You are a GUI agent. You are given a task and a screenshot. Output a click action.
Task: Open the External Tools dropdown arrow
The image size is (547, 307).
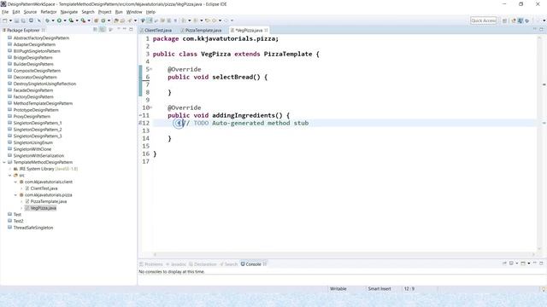(89, 20)
